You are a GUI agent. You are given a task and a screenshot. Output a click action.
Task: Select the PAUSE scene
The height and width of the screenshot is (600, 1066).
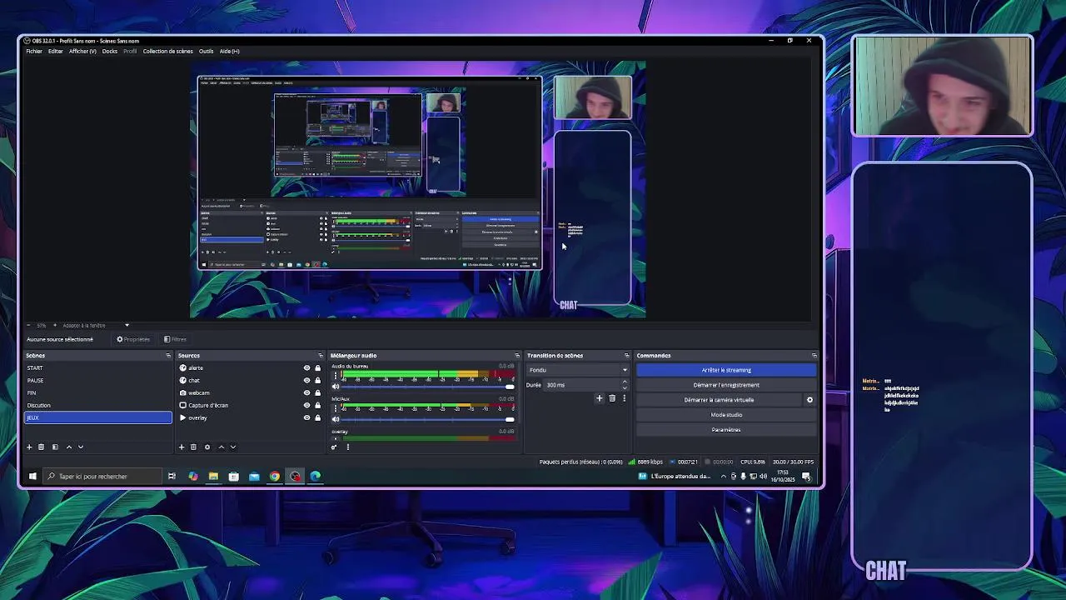point(98,381)
